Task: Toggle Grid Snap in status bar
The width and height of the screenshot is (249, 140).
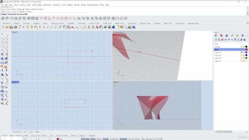Action: (85, 139)
